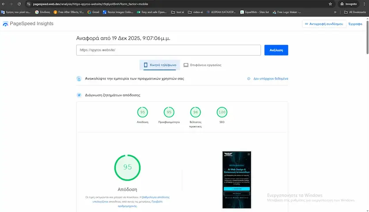Open the Resize Images Online bookmark

point(118,12)
